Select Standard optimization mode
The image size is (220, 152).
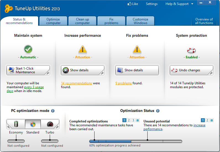click(33, 124)
